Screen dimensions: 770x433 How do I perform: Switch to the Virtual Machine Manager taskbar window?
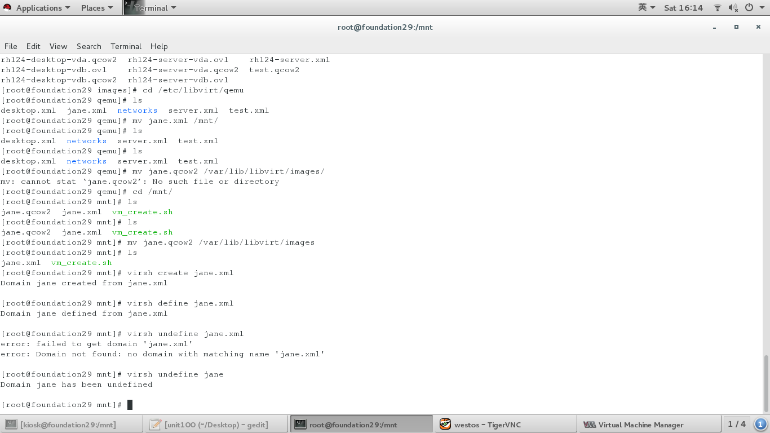tap(650, 425)
